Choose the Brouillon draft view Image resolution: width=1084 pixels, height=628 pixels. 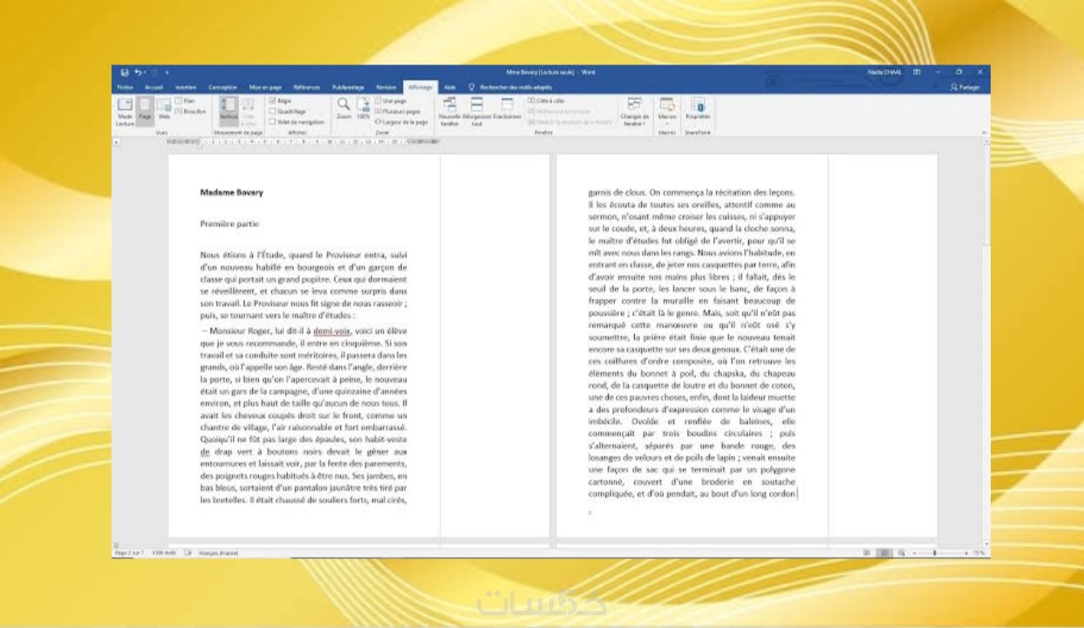click(x=190, y=111)
